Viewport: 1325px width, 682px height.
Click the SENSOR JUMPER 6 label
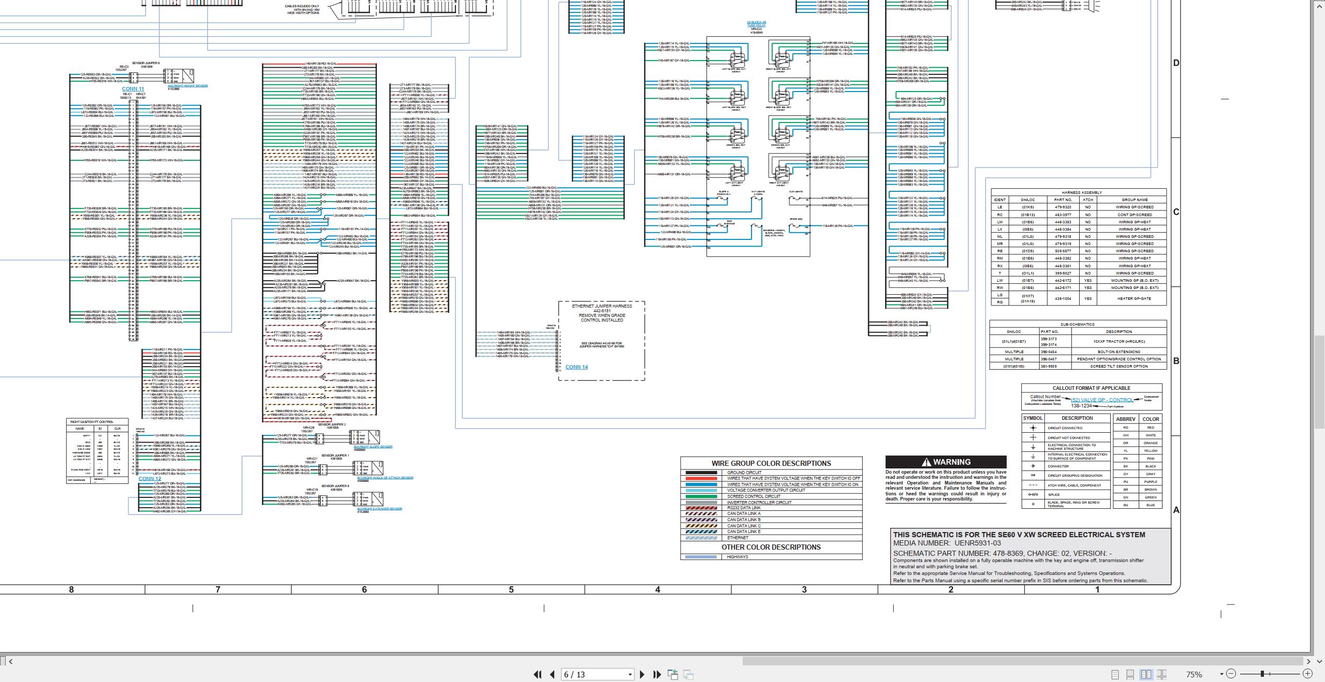pos(146,63)
